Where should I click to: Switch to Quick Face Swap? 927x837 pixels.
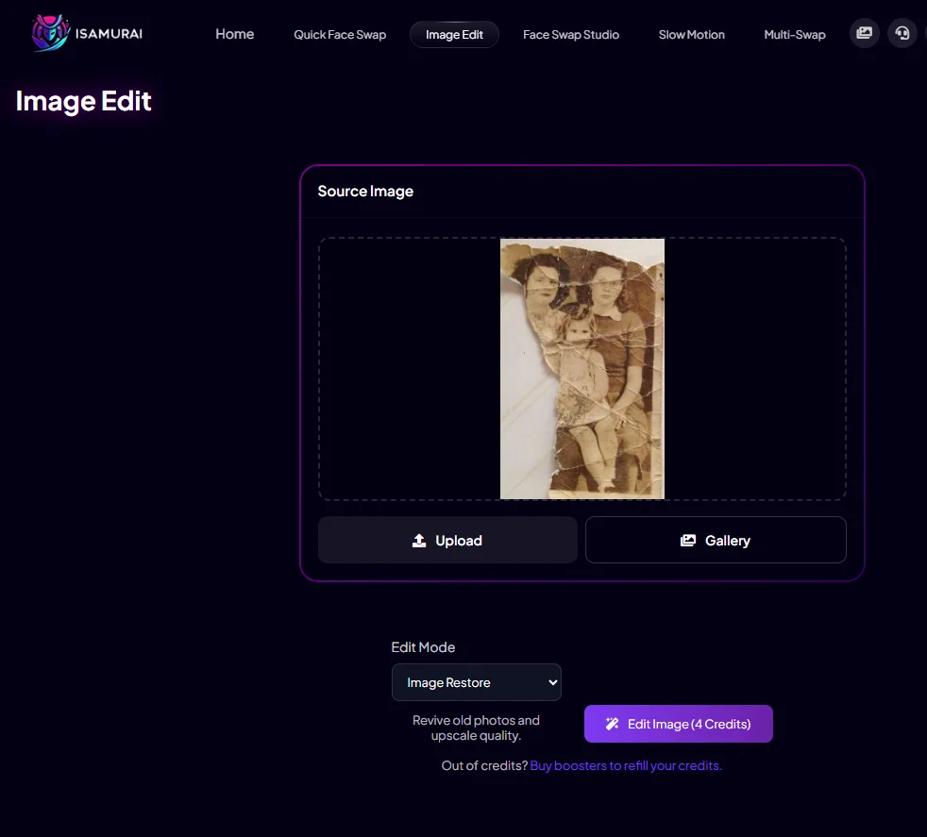(x=339, y=34)
